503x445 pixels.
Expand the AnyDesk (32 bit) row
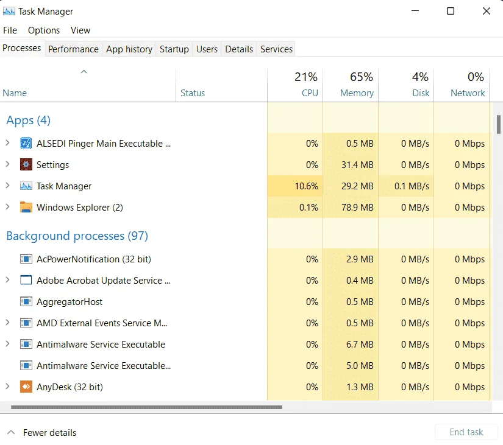pyautogui.click(x=8, y=387)
